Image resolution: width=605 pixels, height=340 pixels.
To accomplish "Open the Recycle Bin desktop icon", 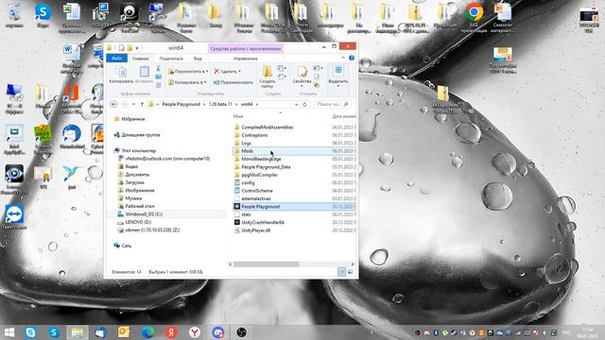I will pos(14,16).
